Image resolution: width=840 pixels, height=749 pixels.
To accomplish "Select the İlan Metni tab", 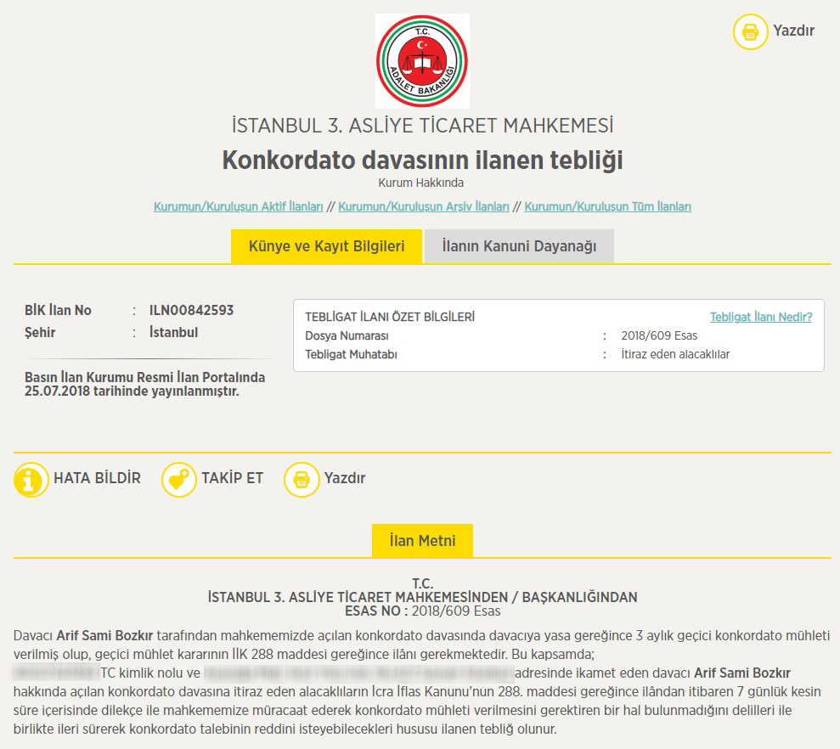I will (422, 540).
